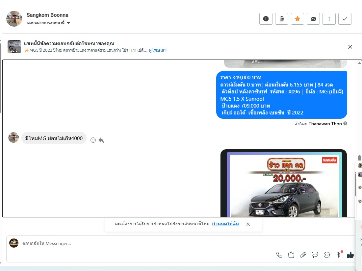Mark conversation done with checkmark button
Screen dimensions: 362x271
[345, 19]
